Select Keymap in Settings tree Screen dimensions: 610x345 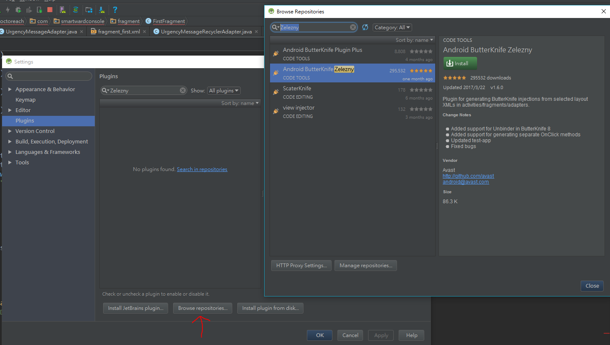tap(26, 100)
